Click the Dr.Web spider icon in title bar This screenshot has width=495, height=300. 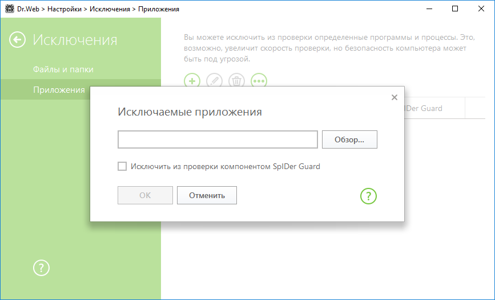point(10,9)
